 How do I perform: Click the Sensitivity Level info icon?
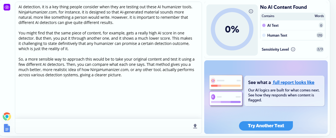click(293, 49)
